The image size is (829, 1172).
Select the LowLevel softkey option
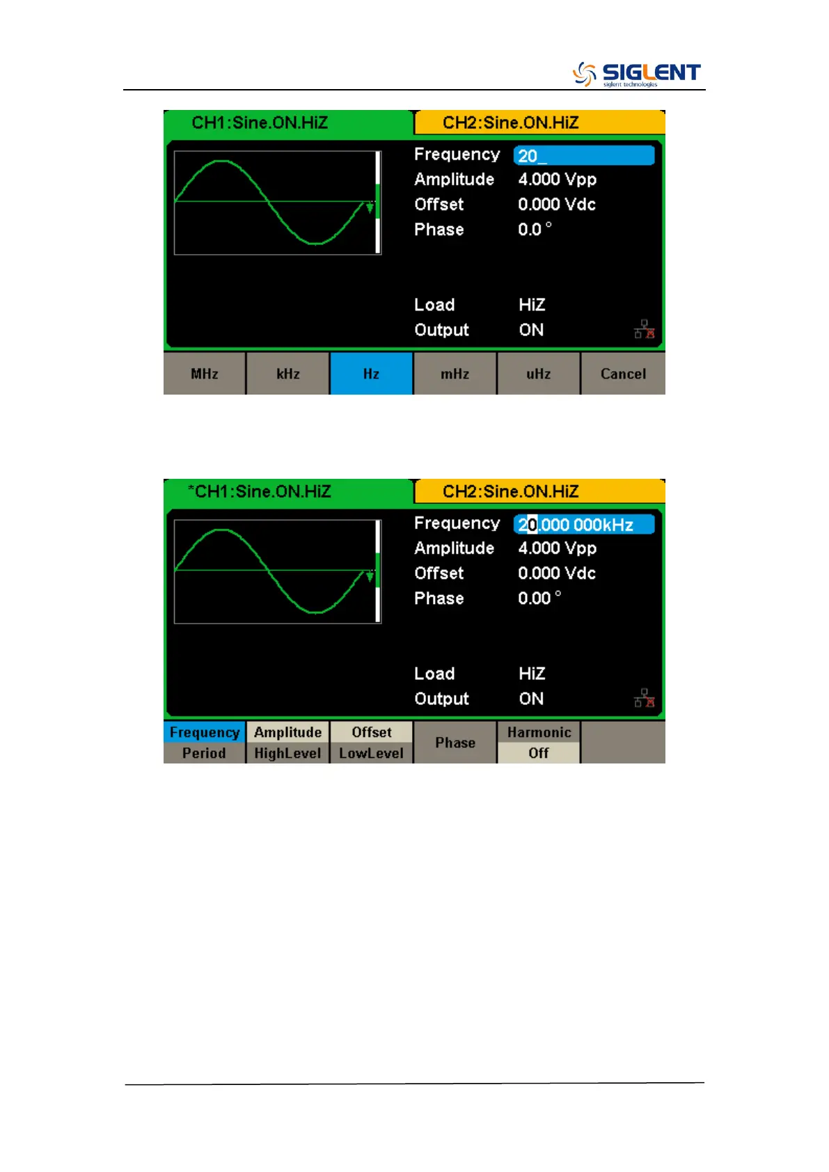(x=372, y=753)
